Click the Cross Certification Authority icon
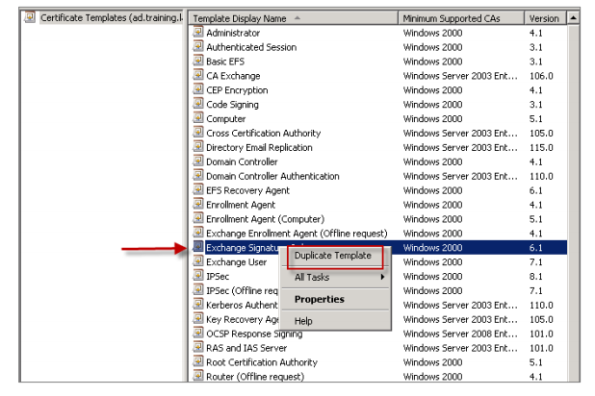 [x=198, y=133]
